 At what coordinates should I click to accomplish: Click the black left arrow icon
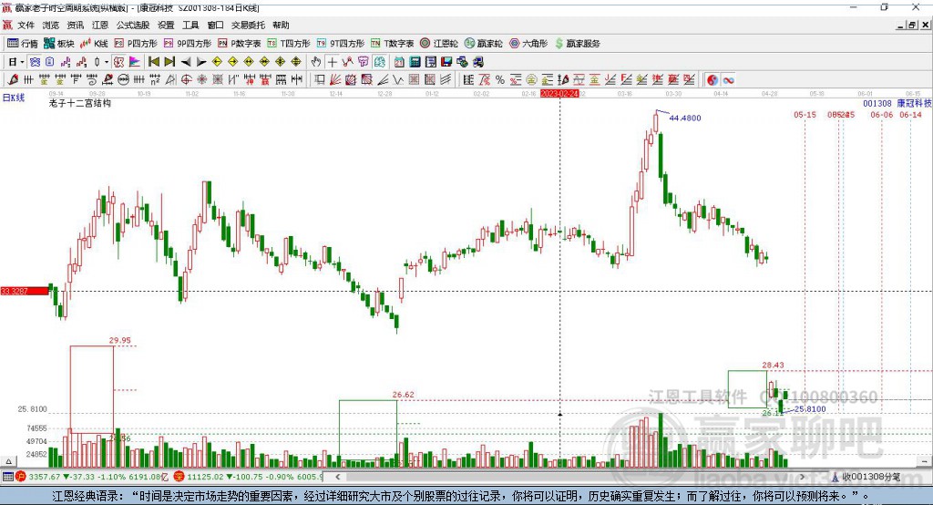pos(186,62)
